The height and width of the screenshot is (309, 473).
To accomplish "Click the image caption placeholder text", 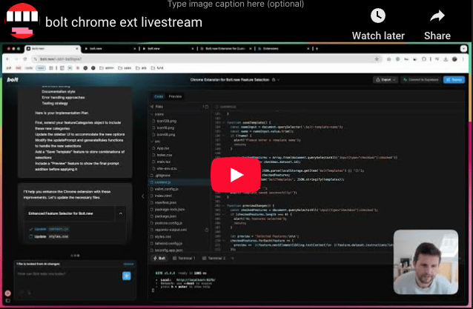I will tap(236, 4).
